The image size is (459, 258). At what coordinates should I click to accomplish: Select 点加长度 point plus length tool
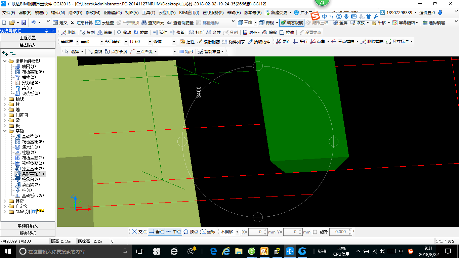(116, 51)
